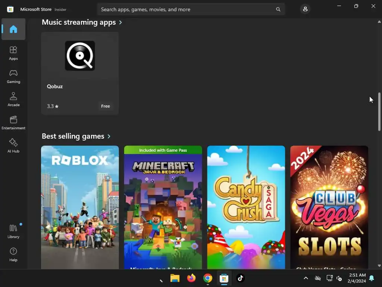Viewport: 382px width, 287px height.
Task: Click the display tray icon beside the volume icon
Action: tap(329, 278)
